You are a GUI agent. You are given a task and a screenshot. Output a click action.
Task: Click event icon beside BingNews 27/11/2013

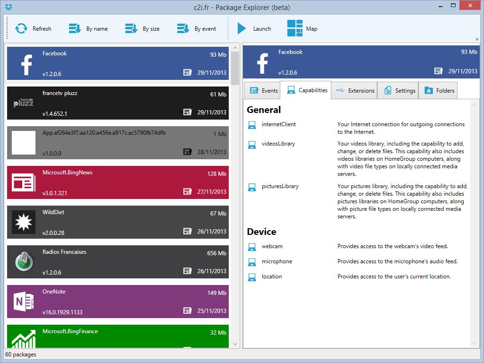(187, 191)
